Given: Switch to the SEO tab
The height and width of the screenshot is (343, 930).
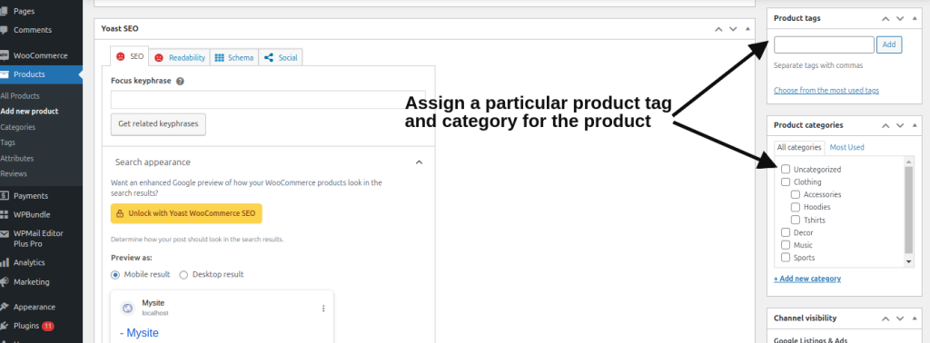Looking at the screenshot, I should tap(129, 57).
